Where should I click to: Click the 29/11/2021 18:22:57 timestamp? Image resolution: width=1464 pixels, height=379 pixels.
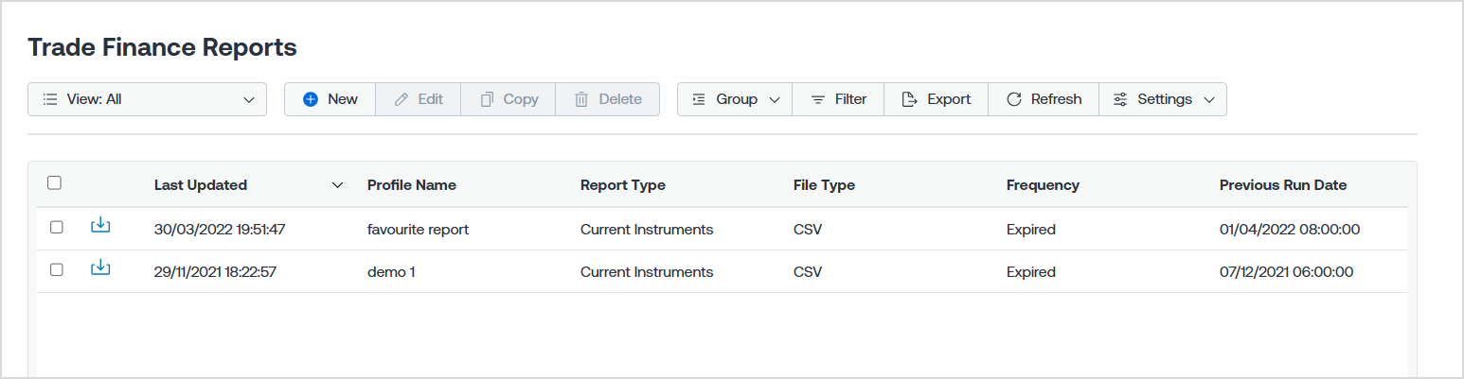coord(215,272)
